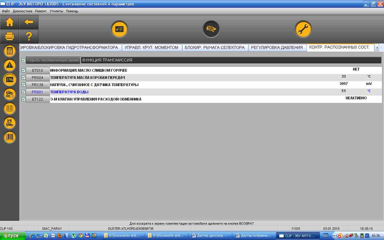Viewport: 384px width, 240px height.
Task: Select the УПРАВЛ. КРУТ. МОМЕНТОМ tab
Action: click(151, 47)
